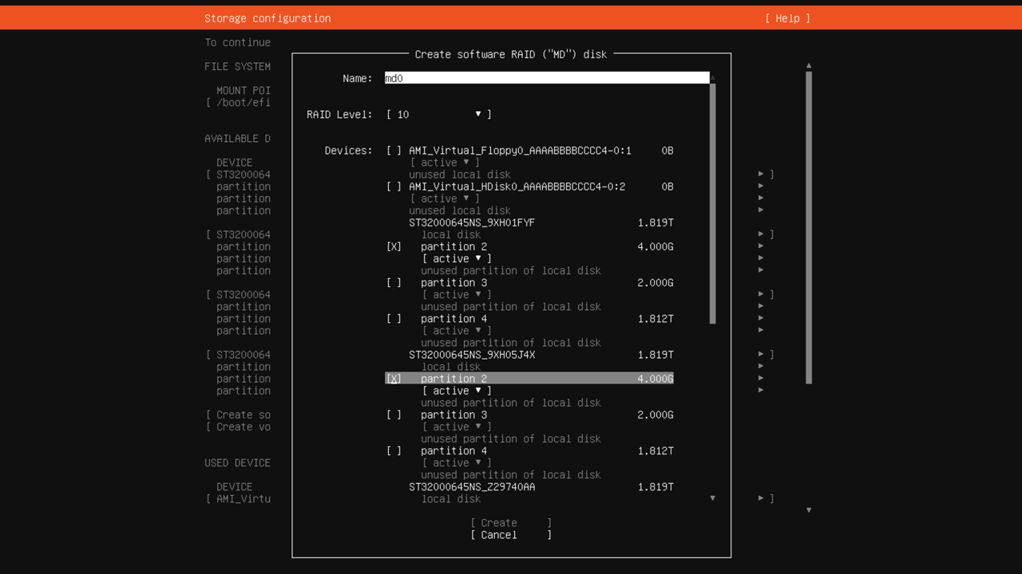Click the arrow beside the AMI_Virtu used device
The image size is (1022, 574).
coord(762,498)
